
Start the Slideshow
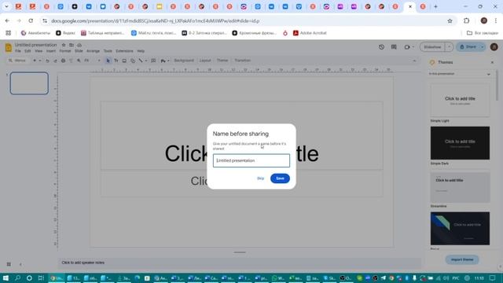(x=432, y=47)
